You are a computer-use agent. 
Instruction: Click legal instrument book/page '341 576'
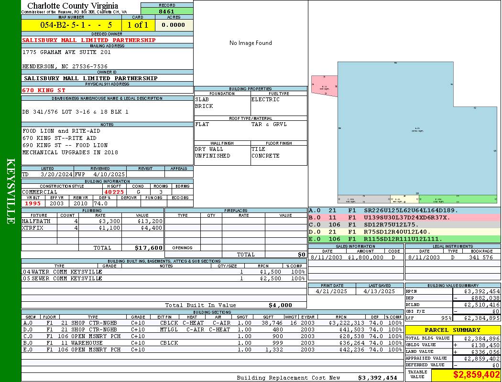tap(481, 257)
